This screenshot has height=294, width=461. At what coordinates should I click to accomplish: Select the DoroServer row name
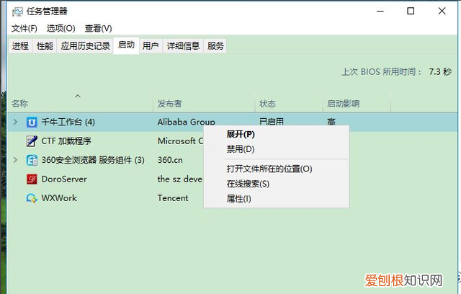click(x=64, y=179)
